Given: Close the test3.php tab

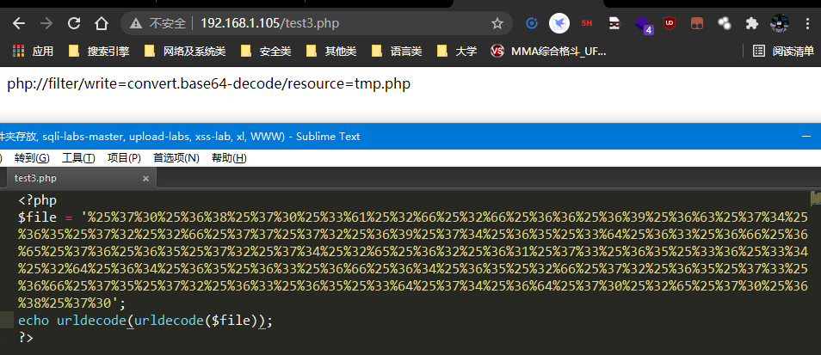Looking at the screenshot, I should pyautogui.click(x=145, y=178).
